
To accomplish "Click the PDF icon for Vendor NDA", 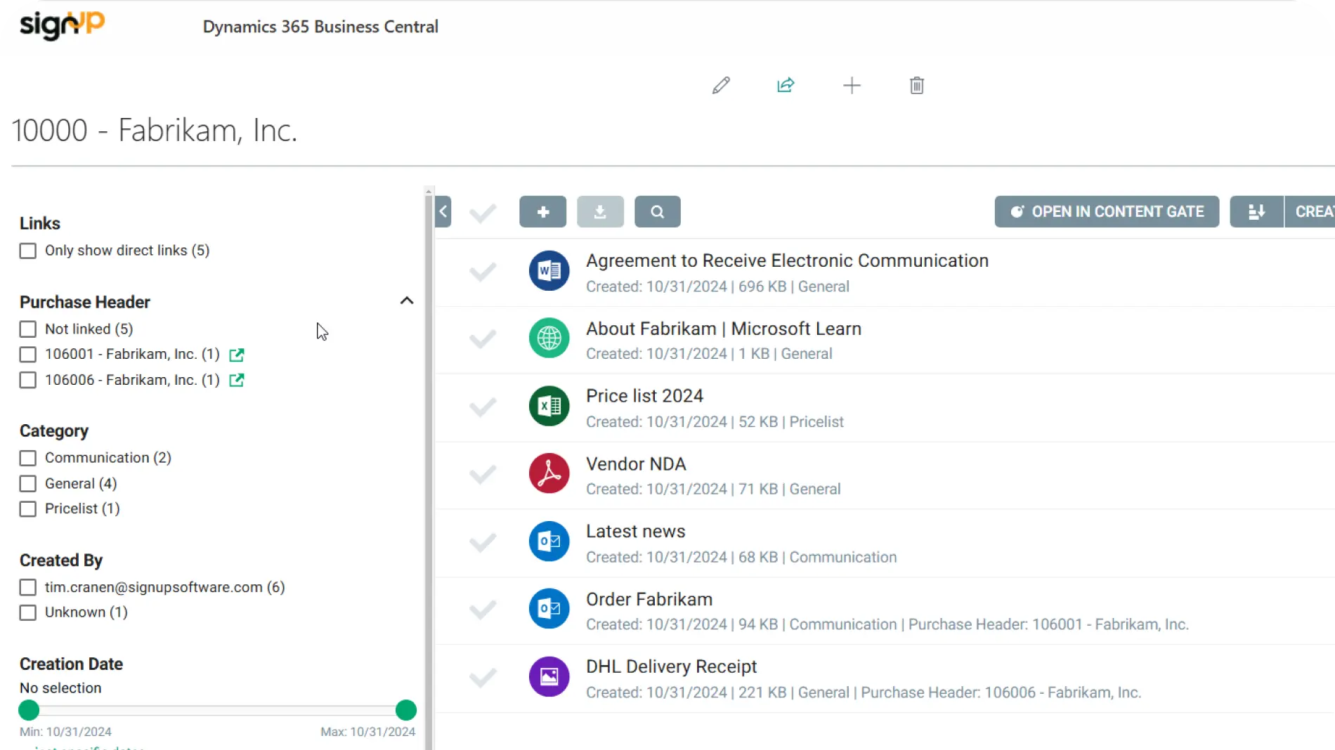I will 549,473.
